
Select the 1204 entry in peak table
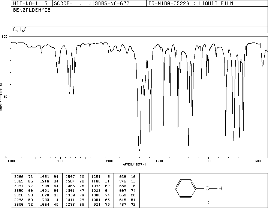pyautogui.click(x=94, y=176)
